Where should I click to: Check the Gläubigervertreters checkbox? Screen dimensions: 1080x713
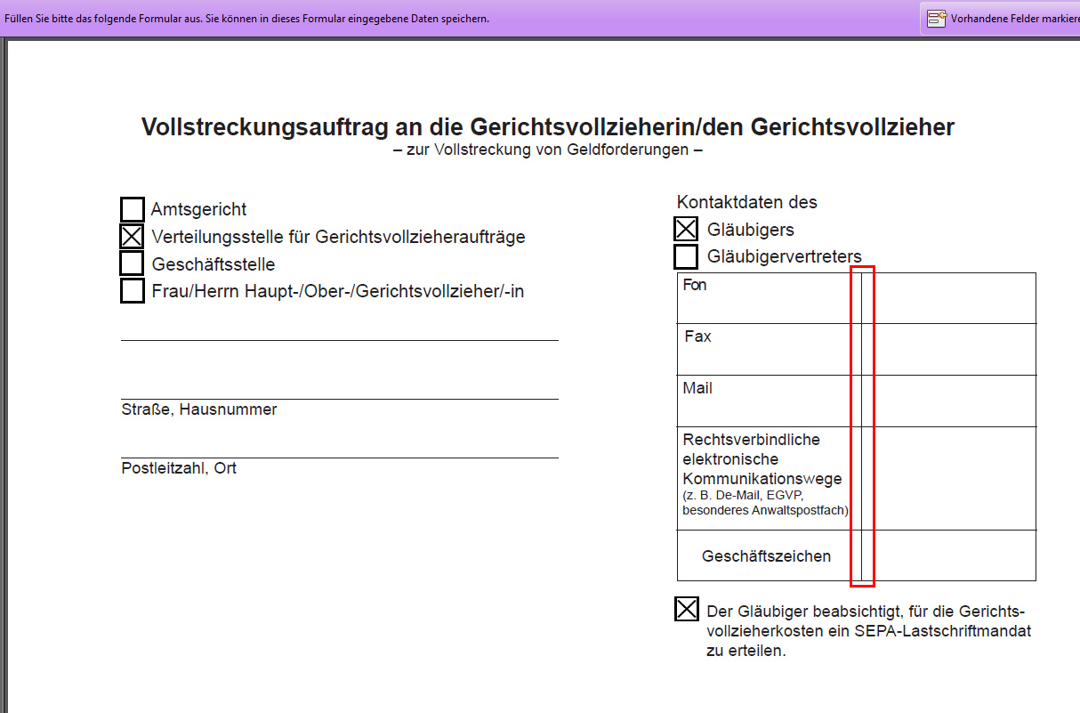[686, 256]
